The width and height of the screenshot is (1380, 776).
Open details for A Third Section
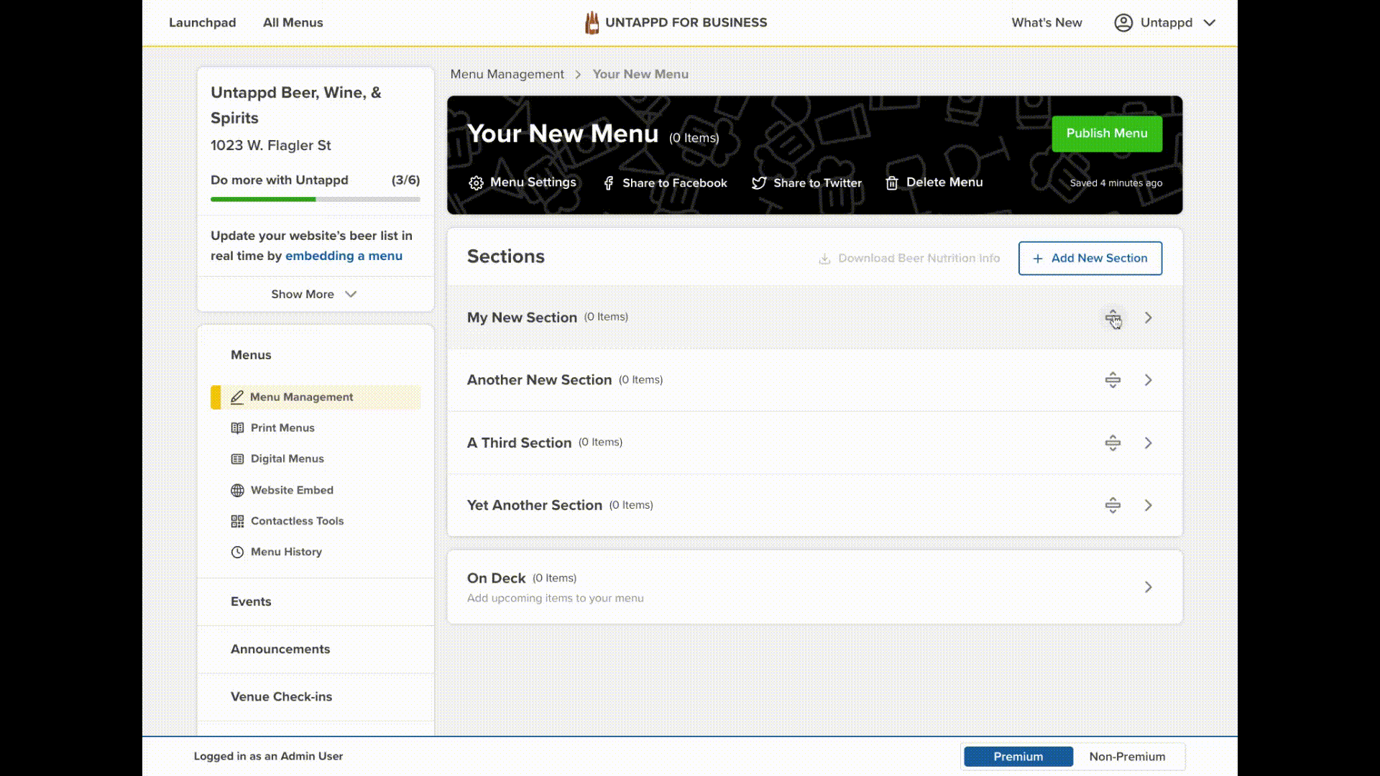(x=1148, y=443)
